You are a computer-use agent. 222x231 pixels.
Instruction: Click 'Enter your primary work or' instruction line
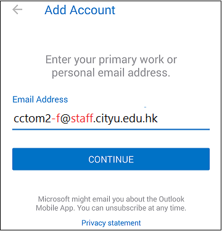[x=111, y=60]
